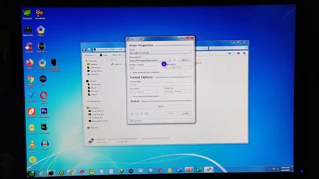Select Local Disk (D:) in Explorer sidebar
Image resolution: width=319 pixels, height=179 pixels.
[x=96, y=114]
